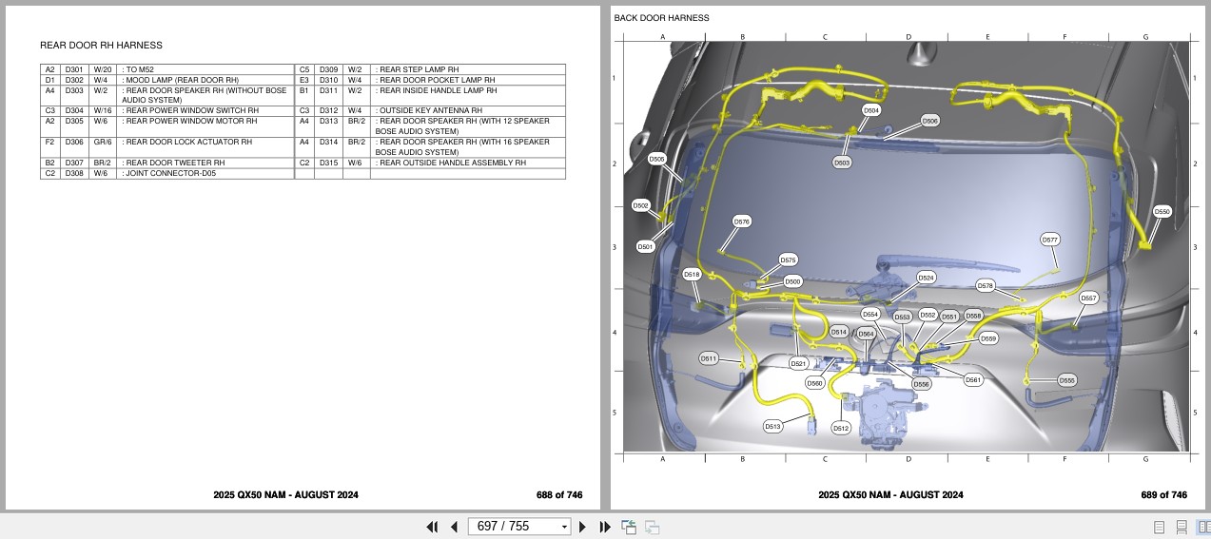Click connector label D577 on diagram
Image resolution: width=1211 pixels, height=539 pixels.
[1050, 240]
